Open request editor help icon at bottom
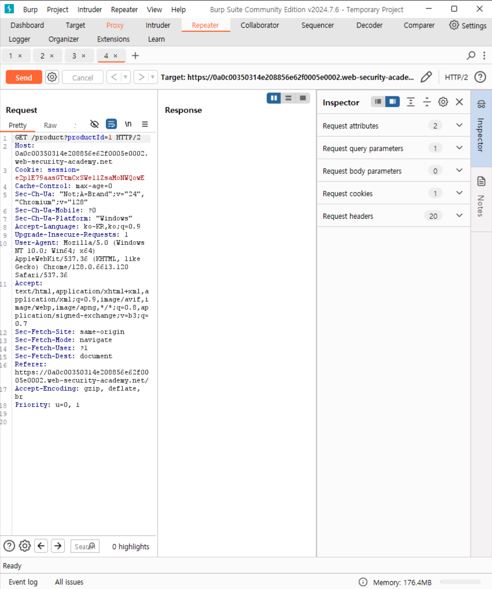 [9, 546]
